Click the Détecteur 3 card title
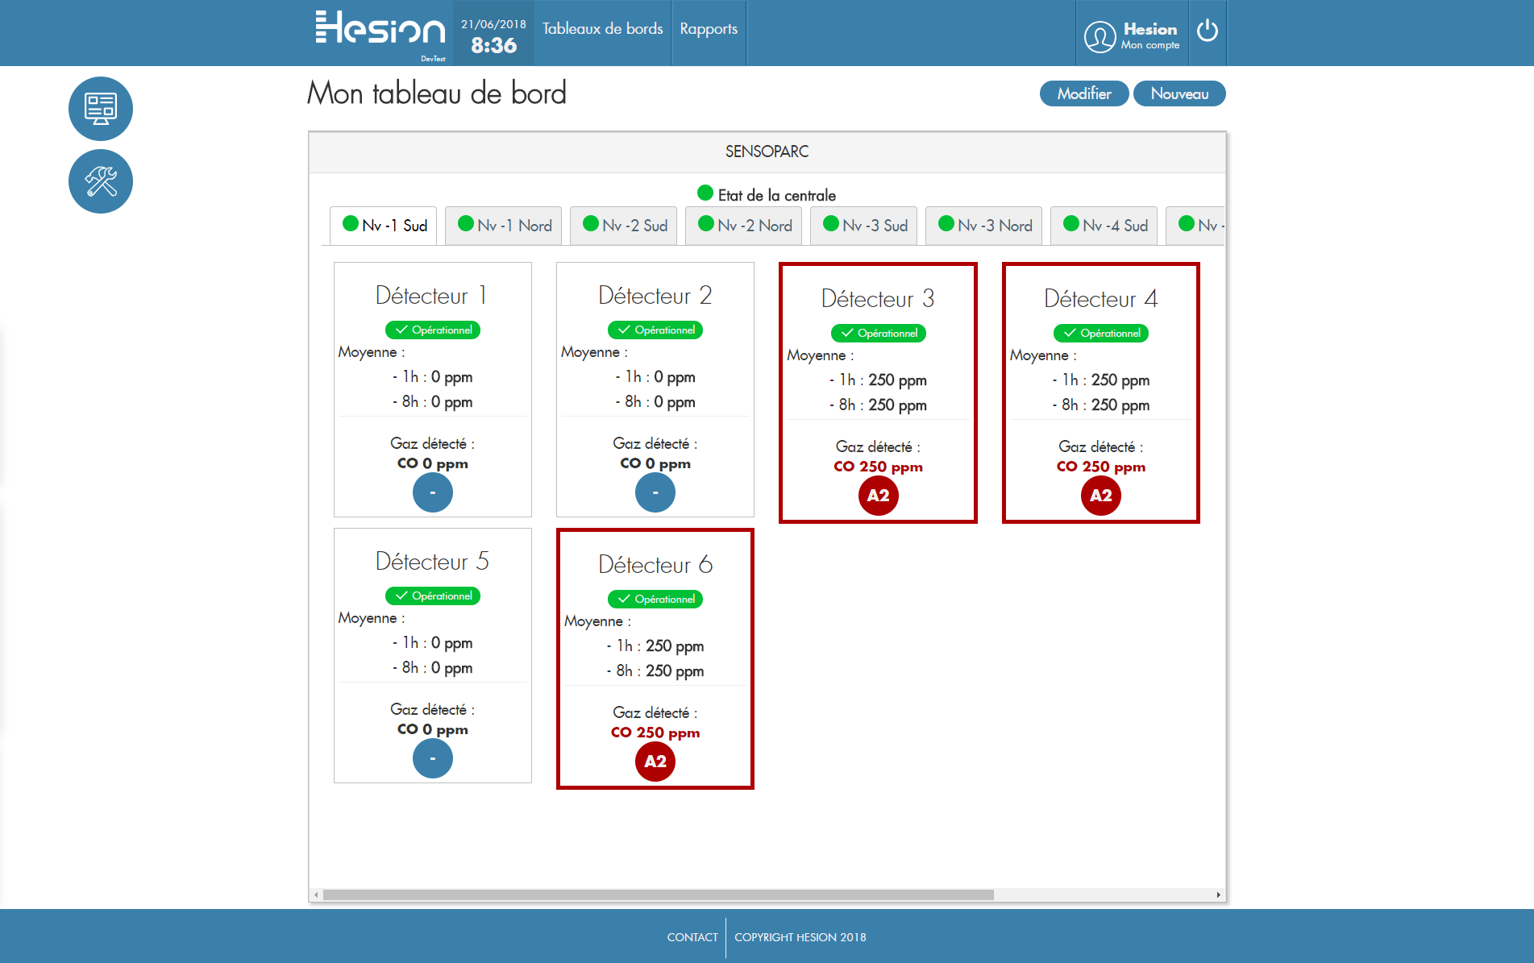 (878, 299)
